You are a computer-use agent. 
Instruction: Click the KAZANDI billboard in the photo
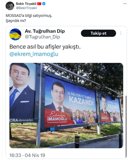70,101
